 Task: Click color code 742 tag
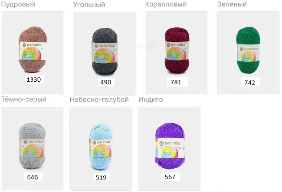[250, 82]
